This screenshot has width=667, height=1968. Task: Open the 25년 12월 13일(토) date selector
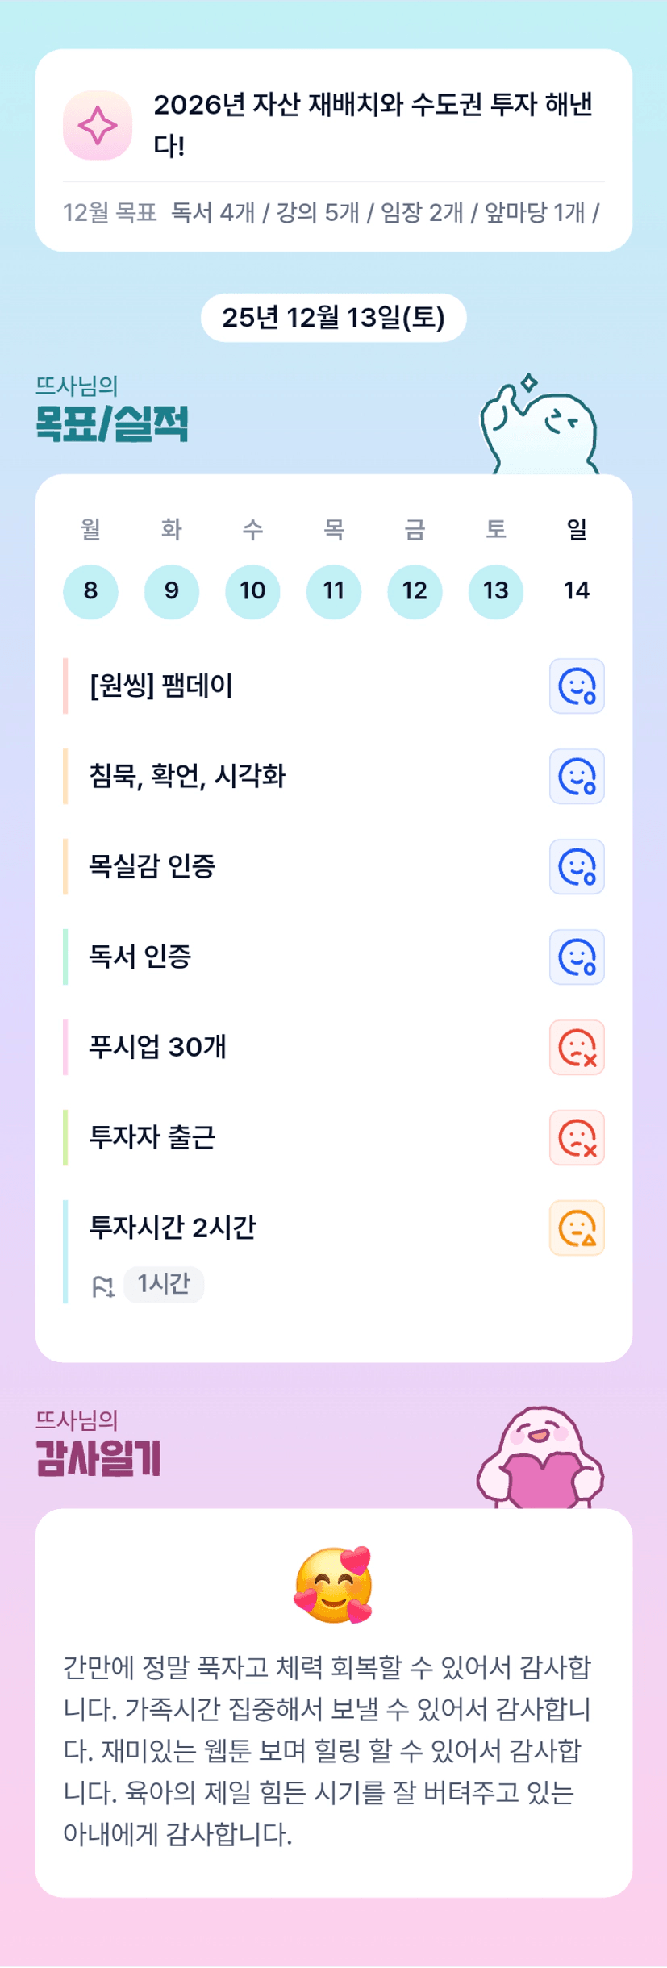(x=333, y=318)
